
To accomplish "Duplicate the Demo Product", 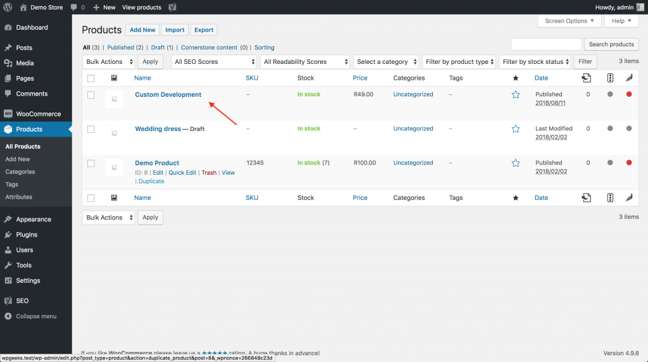I will tap(151, 181).
